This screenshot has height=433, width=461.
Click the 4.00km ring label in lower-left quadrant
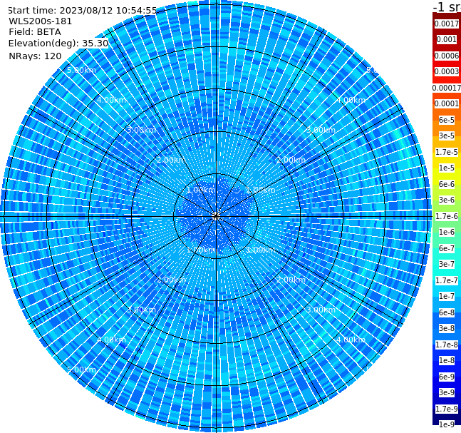point(111,340)
